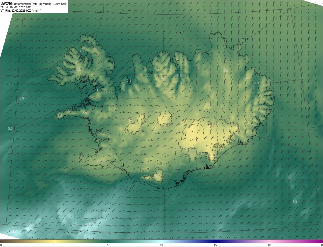This screenshot has height=247, width=323.
Task: Click the 1.0 value label on the glacier
Action: [x=192, y=128]
